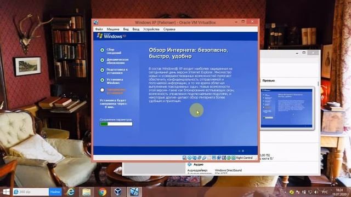
Task: Click the yellow round tray icon
Action: tap(292, 192)
